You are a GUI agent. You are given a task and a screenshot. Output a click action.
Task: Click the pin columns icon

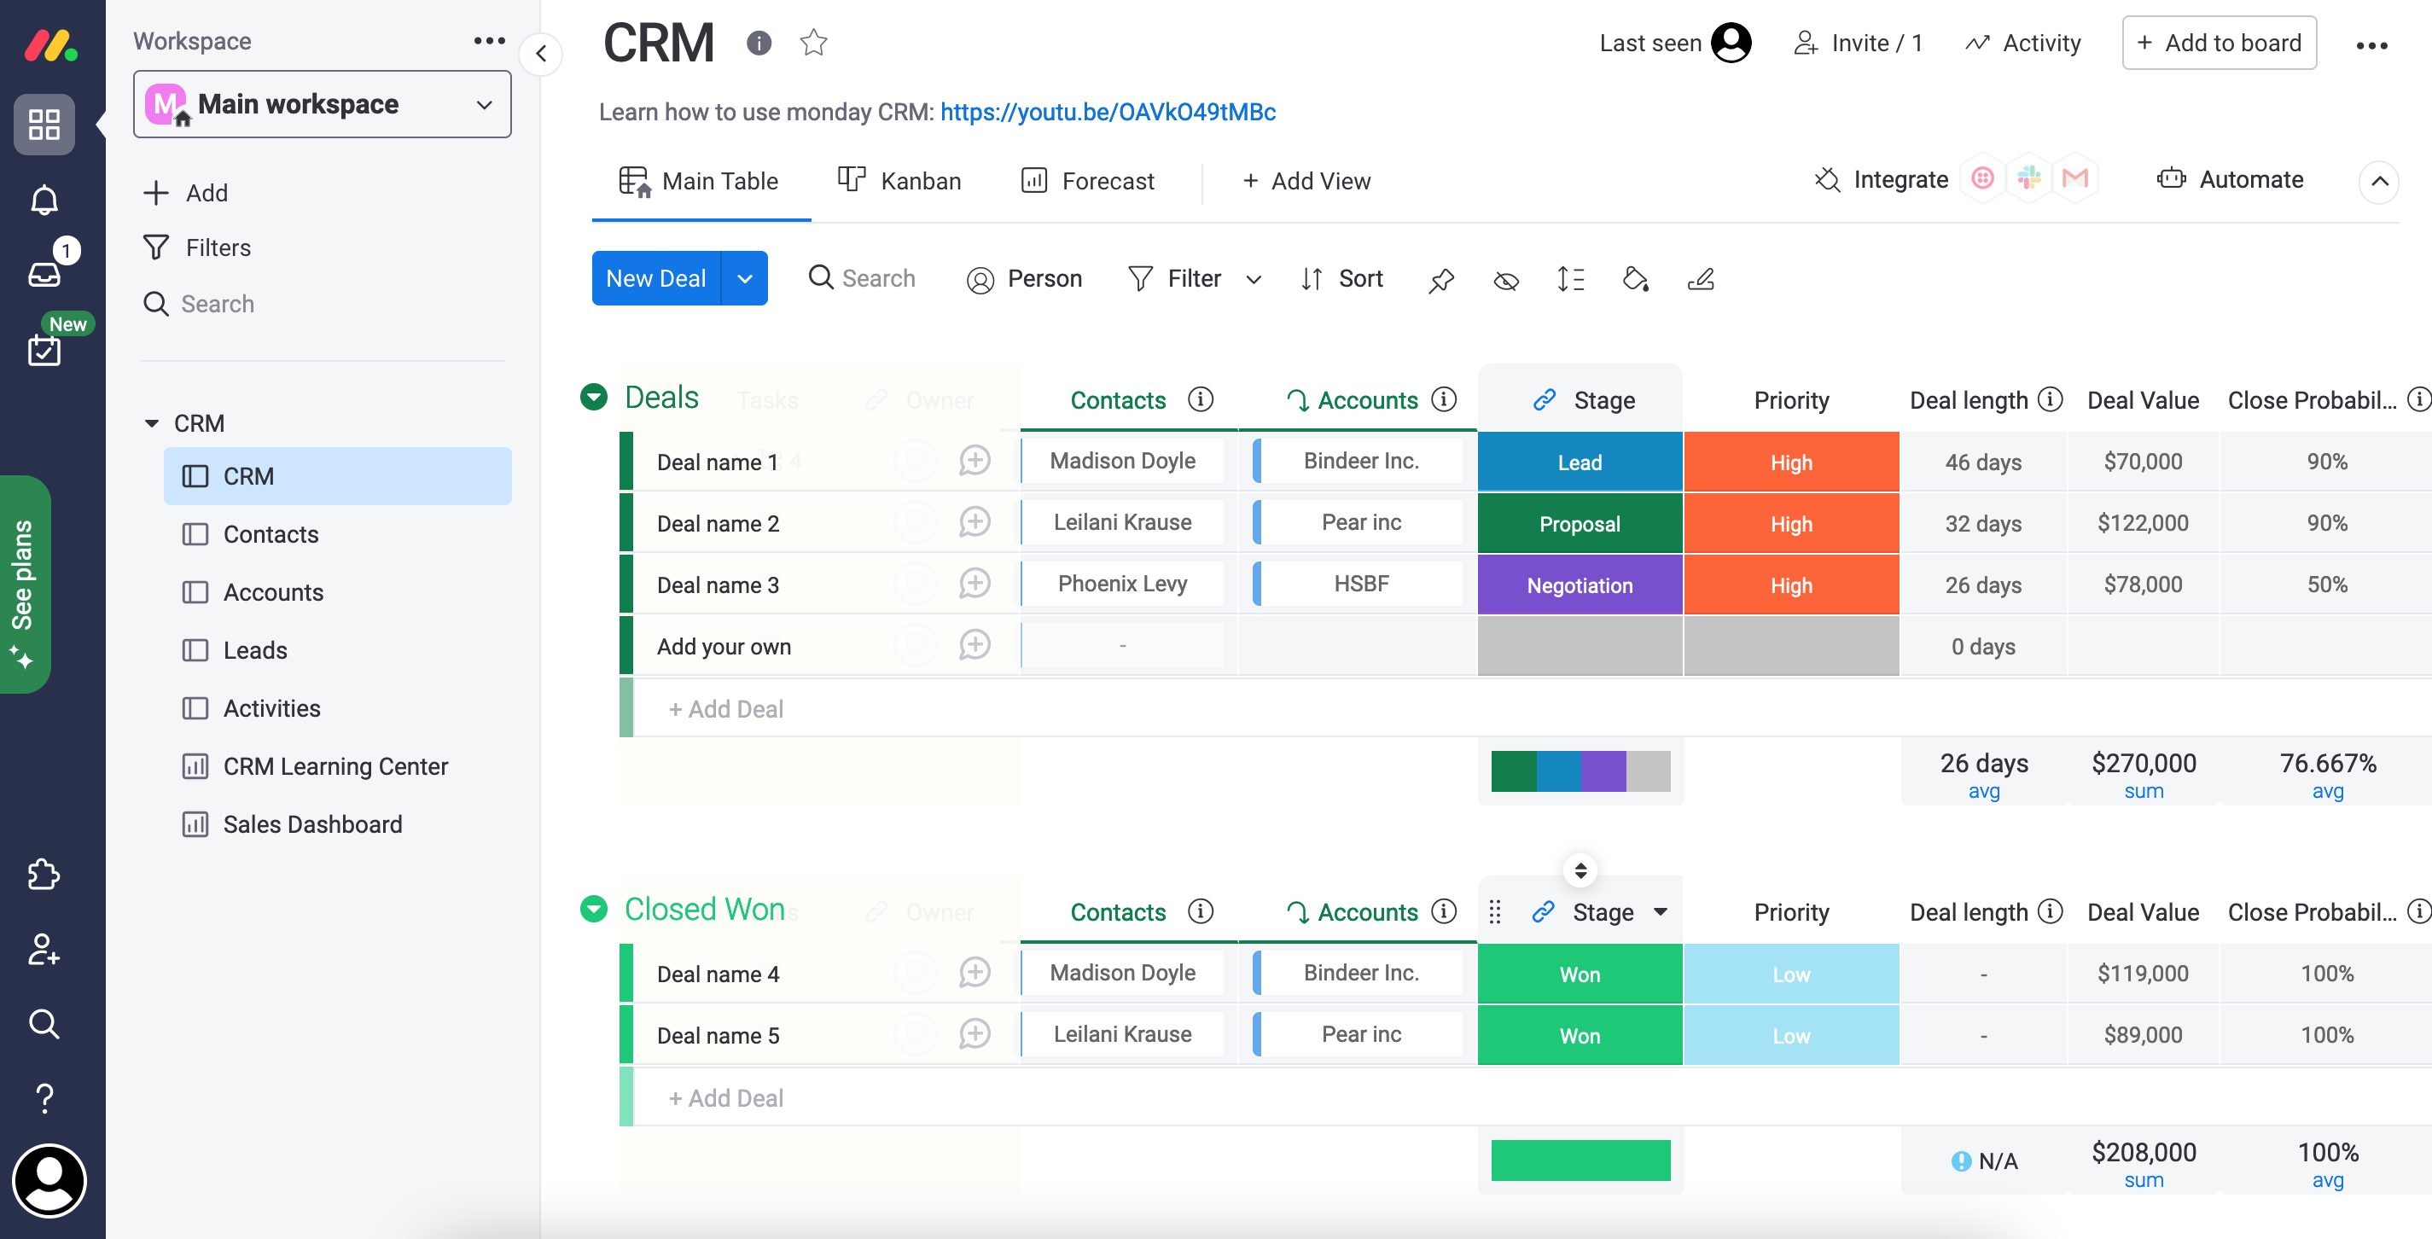[x=1440, y=280]
